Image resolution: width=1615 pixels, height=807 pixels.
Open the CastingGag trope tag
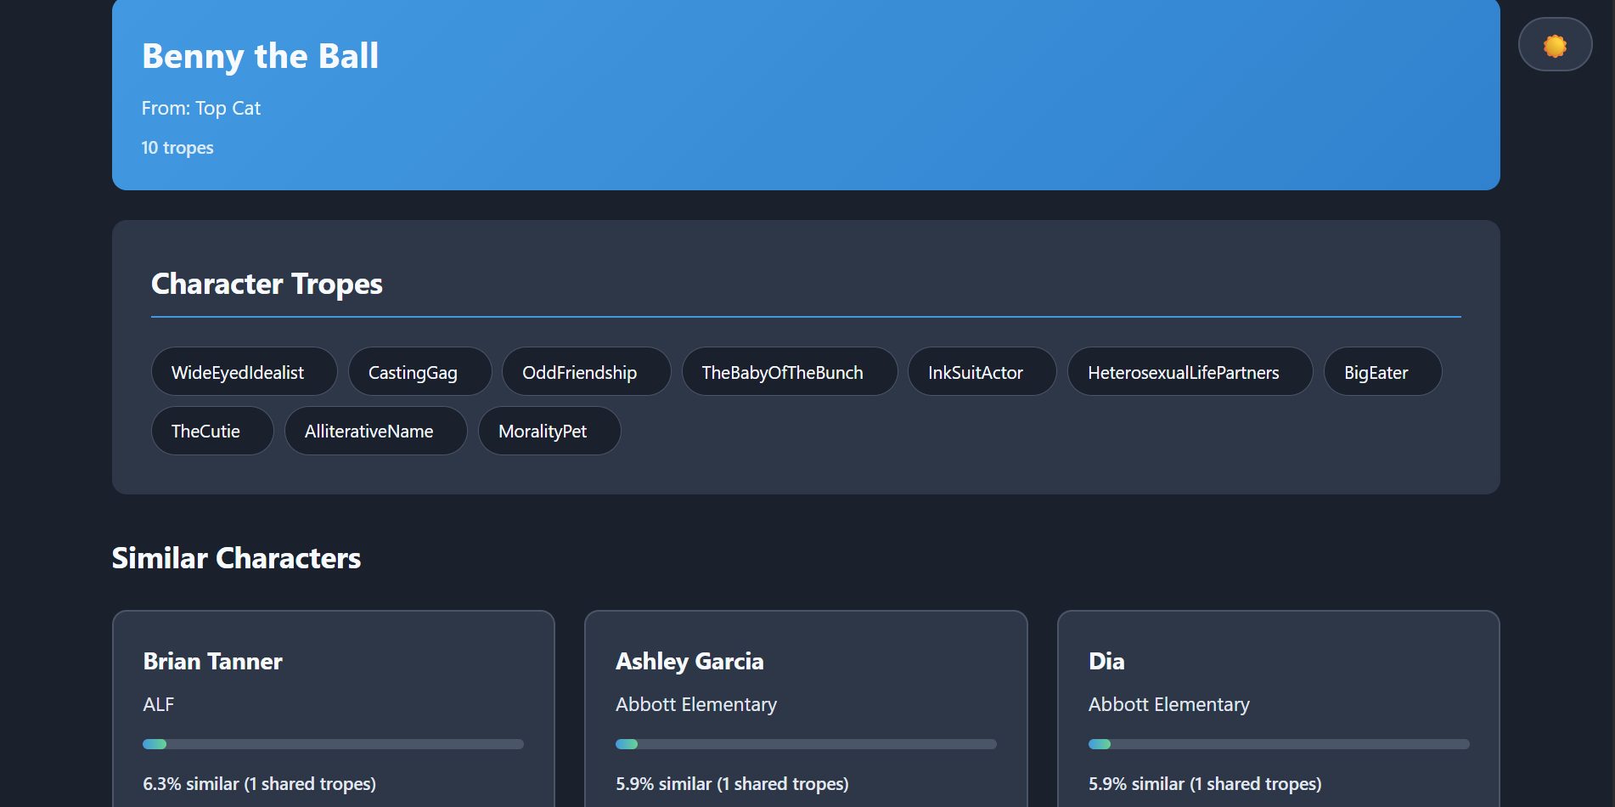point(420,372)
